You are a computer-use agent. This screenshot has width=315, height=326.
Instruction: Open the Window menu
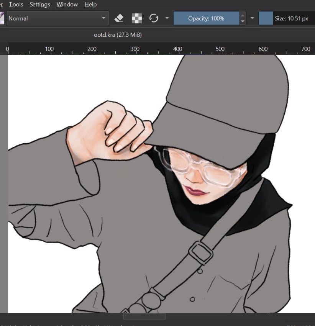point(67,4)
